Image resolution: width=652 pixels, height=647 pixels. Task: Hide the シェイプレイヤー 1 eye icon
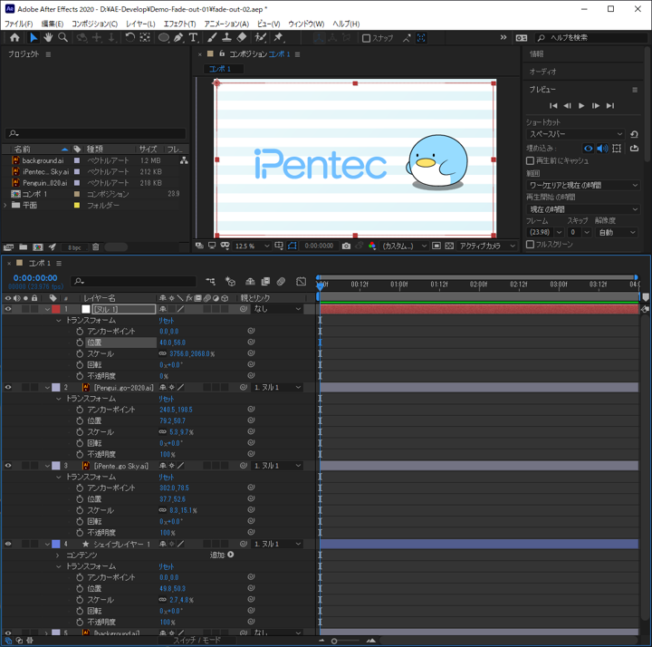[x=8, y=544]
